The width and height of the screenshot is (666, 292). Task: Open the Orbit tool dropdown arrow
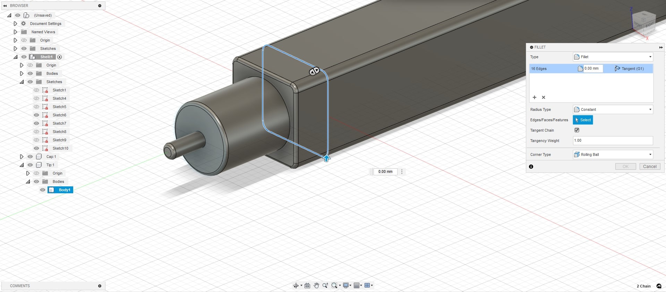[301, 285]
